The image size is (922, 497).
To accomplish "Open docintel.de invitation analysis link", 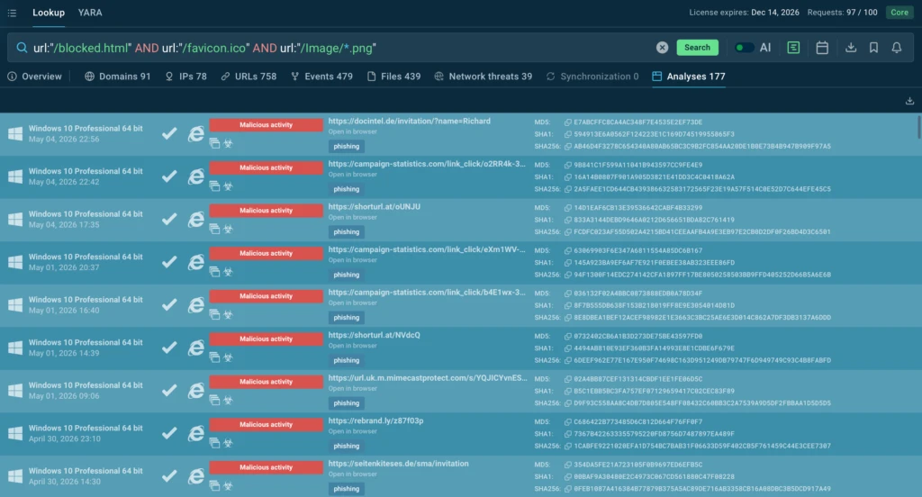I will [410, 122].
